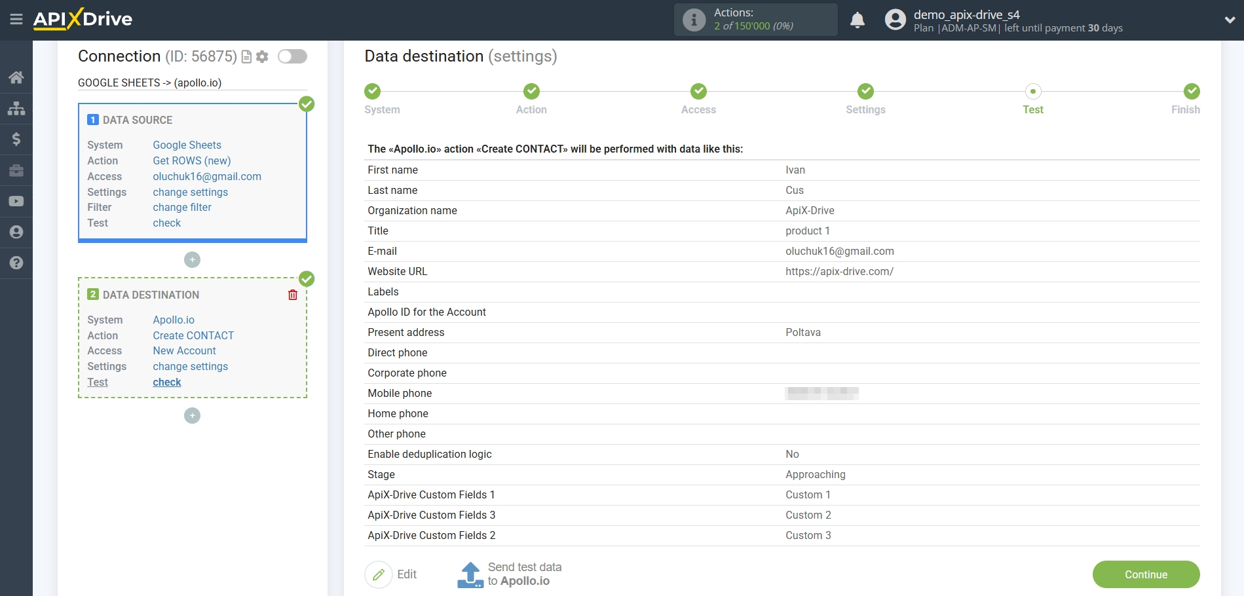Click the change filter link in Data Source

[x=181, y=207]
